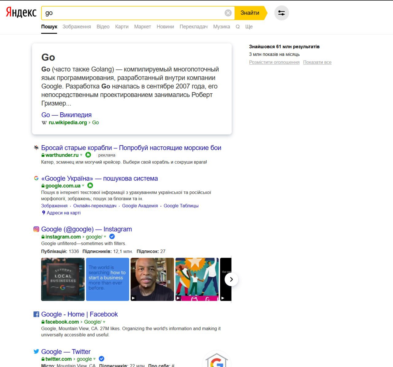Click the Яндекс logo
Viewport: 393px width, 367px height.
pyautogui.click(x=21, y=12)
